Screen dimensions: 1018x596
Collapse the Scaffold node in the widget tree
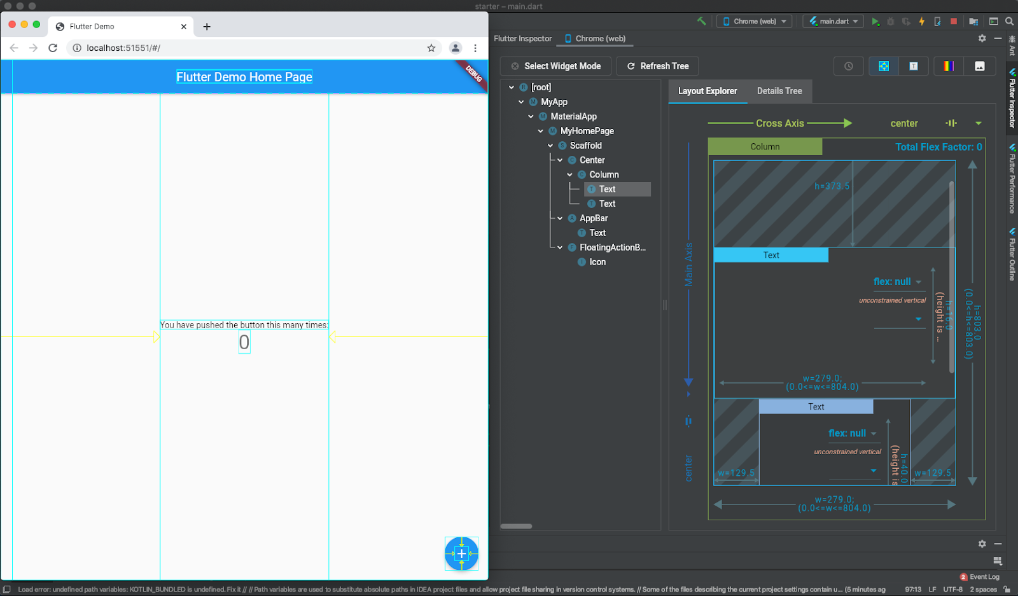click(551, 145)
